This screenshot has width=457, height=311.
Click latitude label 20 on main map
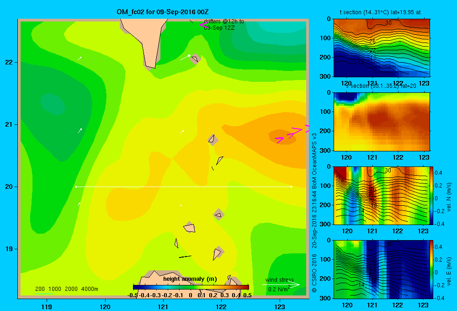[x=9, y=187]
